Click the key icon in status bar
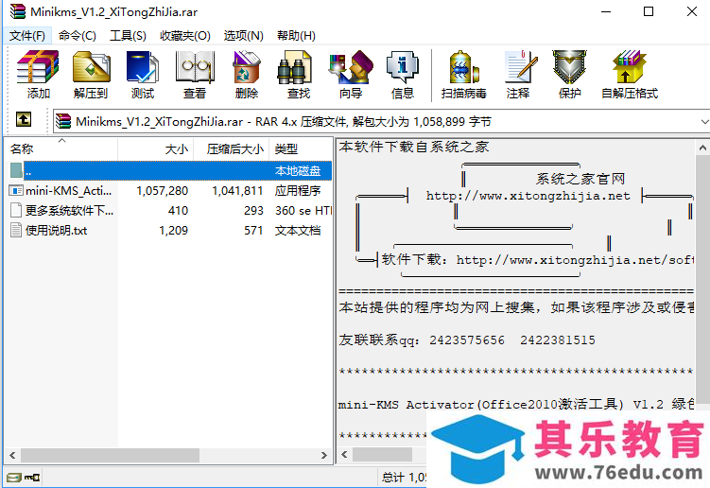 coord(32,478)
